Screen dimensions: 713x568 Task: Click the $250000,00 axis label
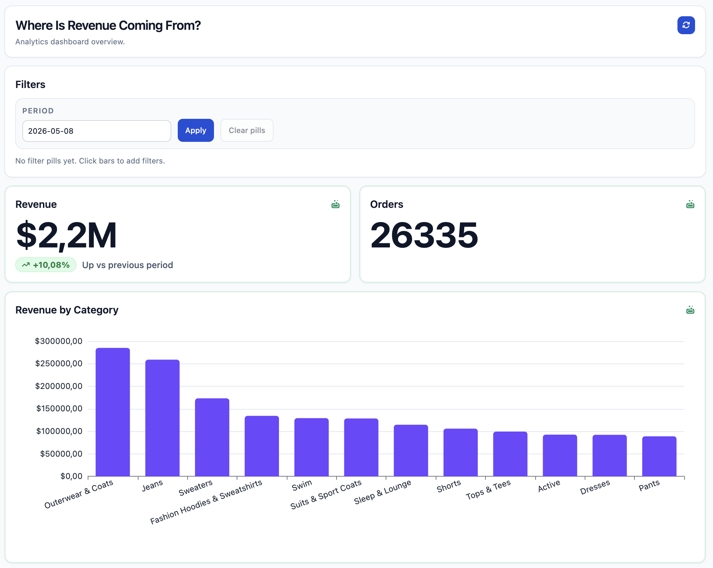point(59,363)
